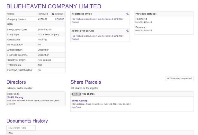Viewport: 198px width, 135px height.
Task: Click the Total Shares value 100
Action: [40, 65]
